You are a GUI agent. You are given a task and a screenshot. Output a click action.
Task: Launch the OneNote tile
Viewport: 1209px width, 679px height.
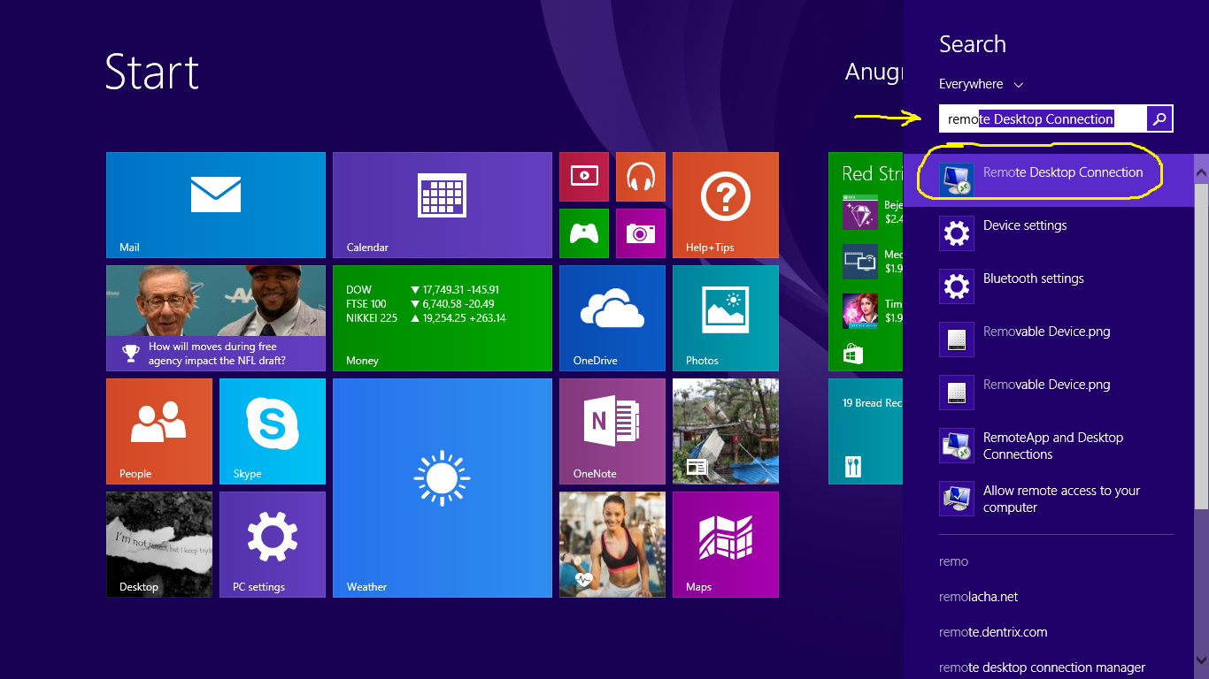tap(612, 431)
